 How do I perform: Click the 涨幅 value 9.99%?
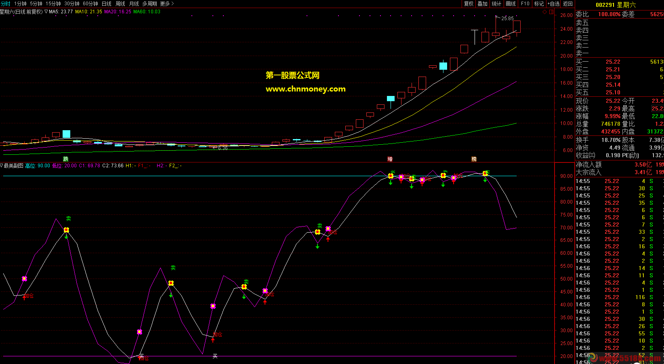[612, 116]
